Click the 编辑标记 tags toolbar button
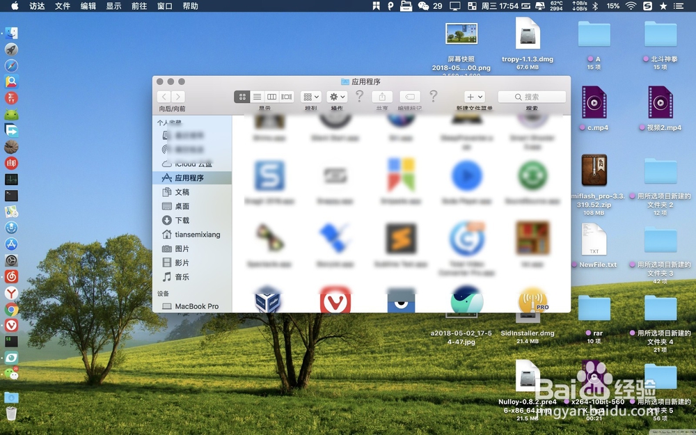The height and width of the screenshot is (435, 696). pyautogui.click(x=410, y=97)
